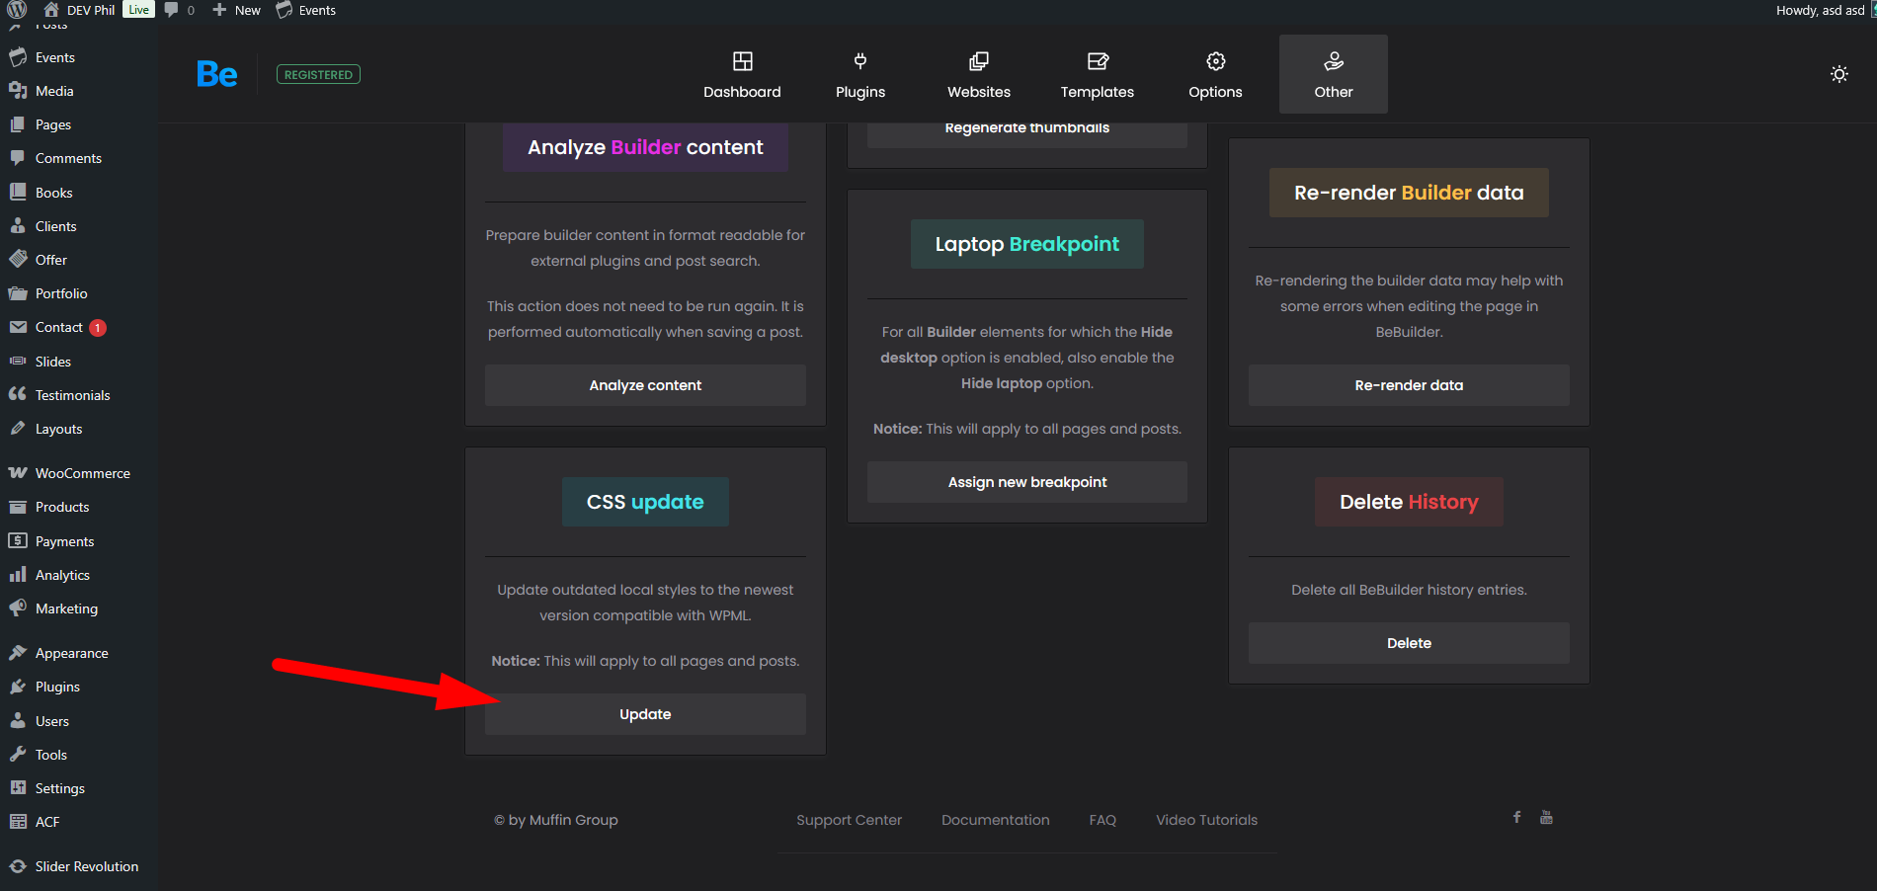Image resolution: width=1877 pixels, height=891 pixels.
Task: Open the Support Center link
Action: click(x=849, y=820)
